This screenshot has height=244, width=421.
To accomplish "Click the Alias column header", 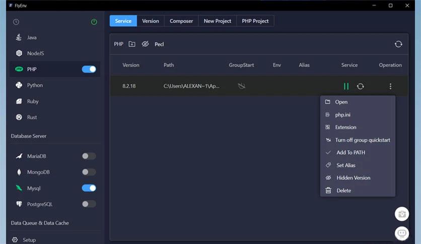I will tap(304, 65).
